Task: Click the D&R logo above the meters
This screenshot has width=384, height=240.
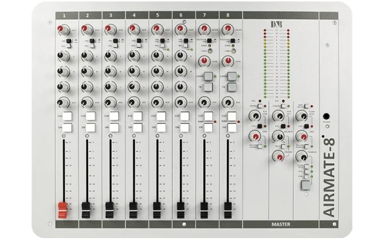Action: coord(276,24)
